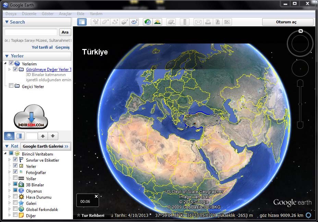
Task: Click the Oturum aç sign-in button
Action: 288,22
